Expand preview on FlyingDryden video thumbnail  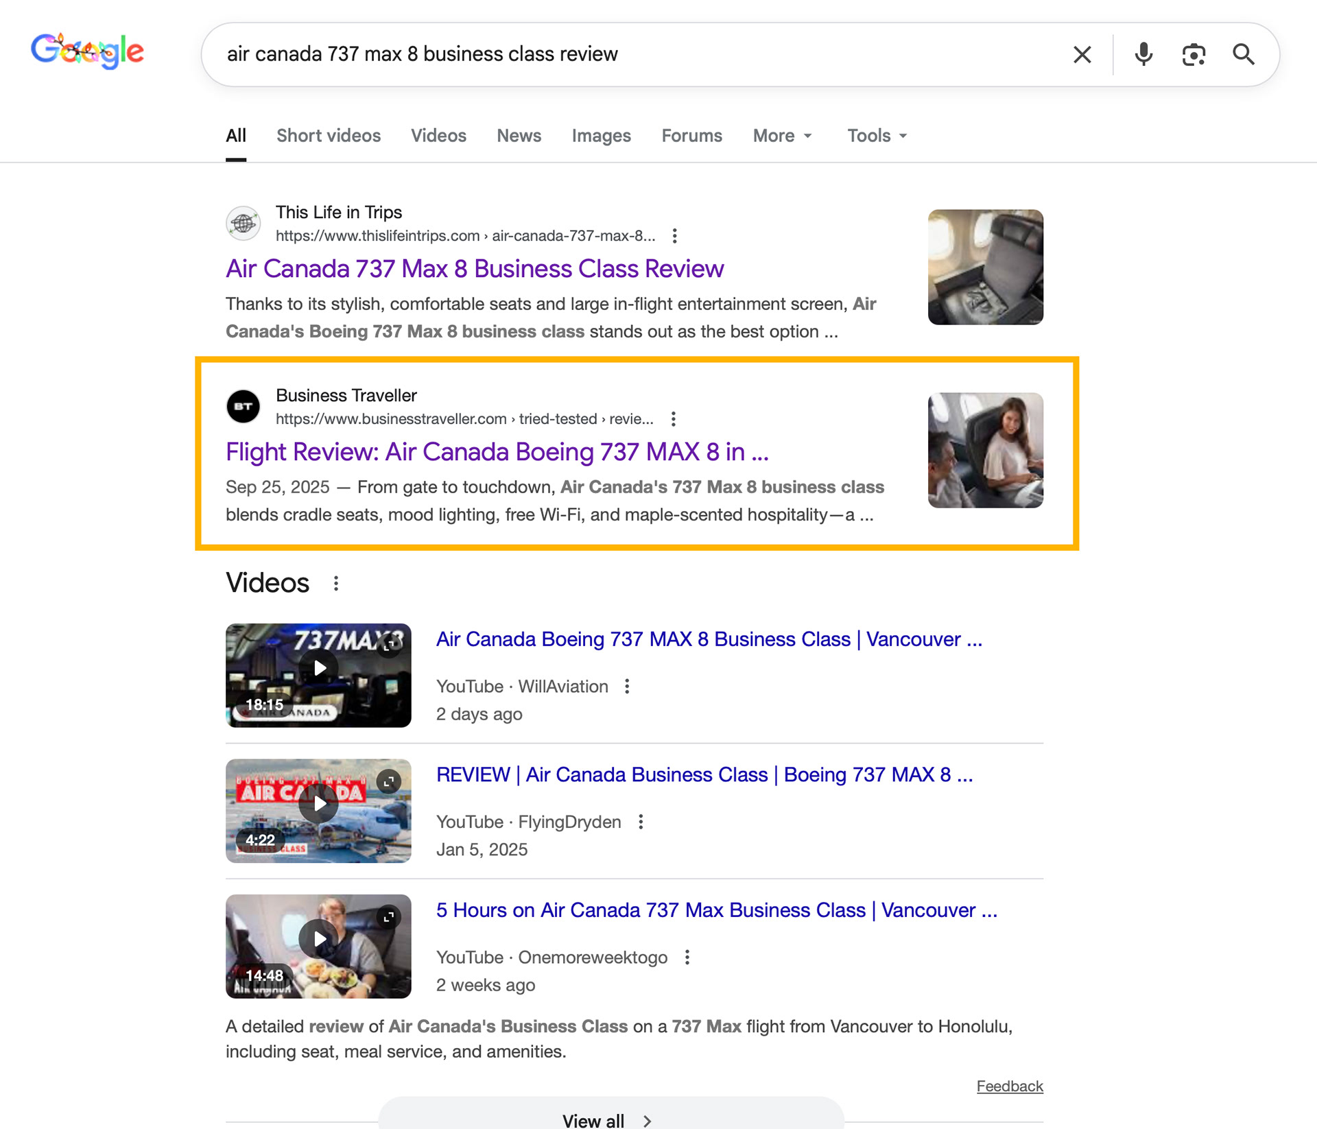pos(389,781)
